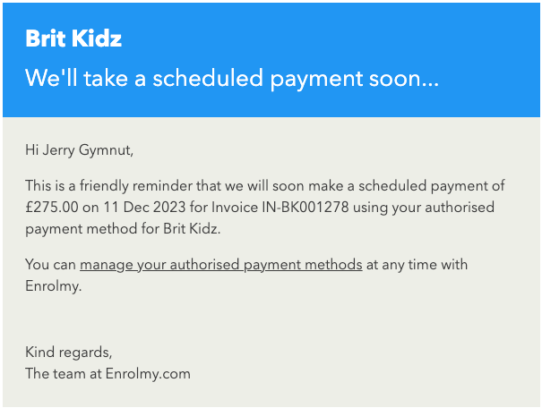
Task: Click the "Kind regards," sign-off
Action: click(x=68, y=353)
